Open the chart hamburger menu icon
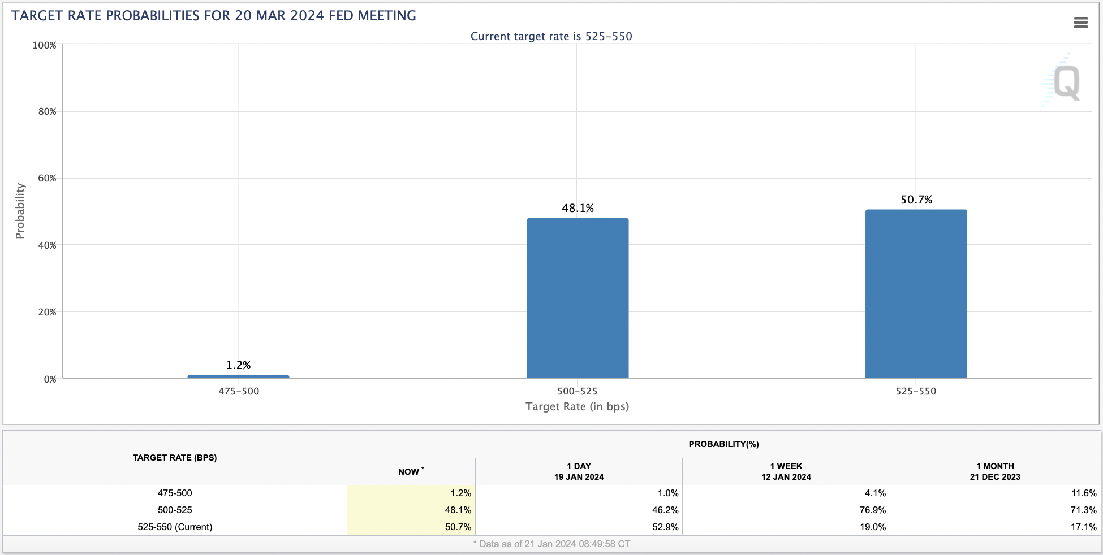The height and width of the screenshot is (555, 1103). 1080,23
